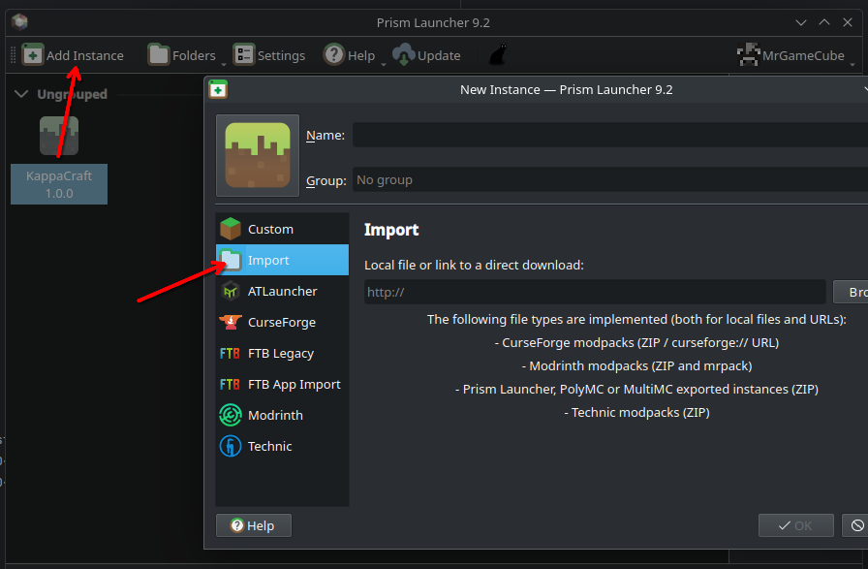Collapse the Ungrouped instance group

(20, 94)
